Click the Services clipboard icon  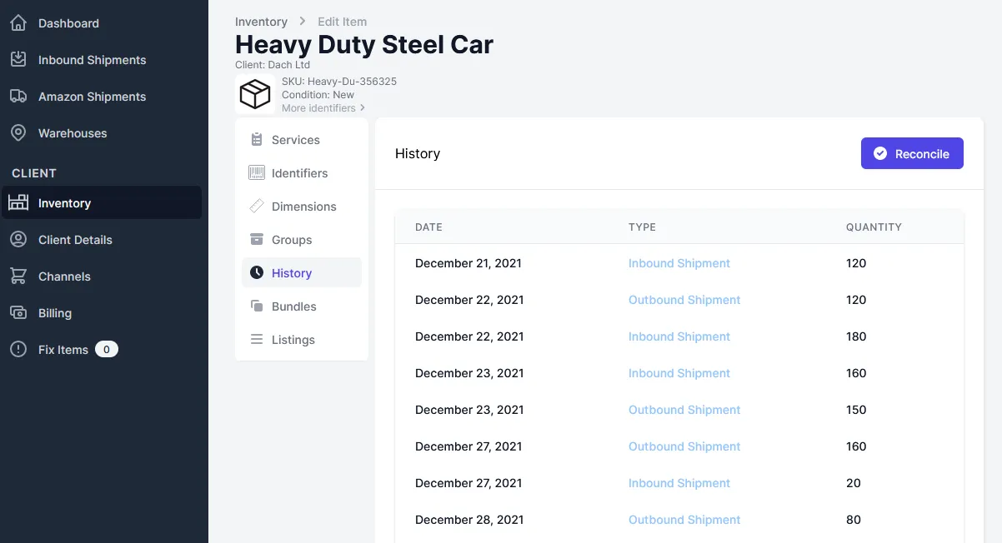click(257, 140)
